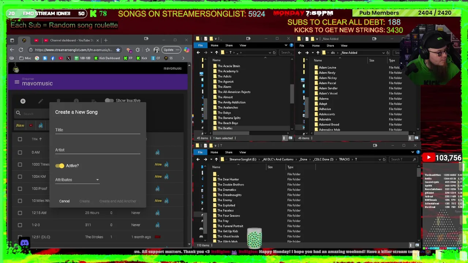Expand ribbon chevron in top-left Explorer window

(286, 45)
